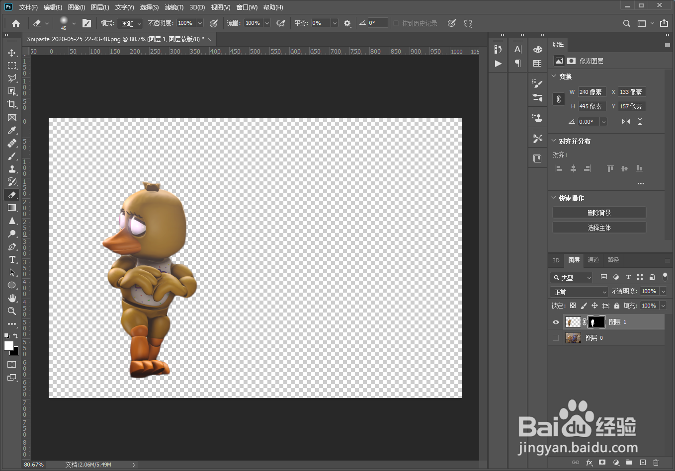Image resolution: width=675 pixels, height=471 pixels.
Task: Toggle width-height link constraint
Action: click(x=558, y=99)
